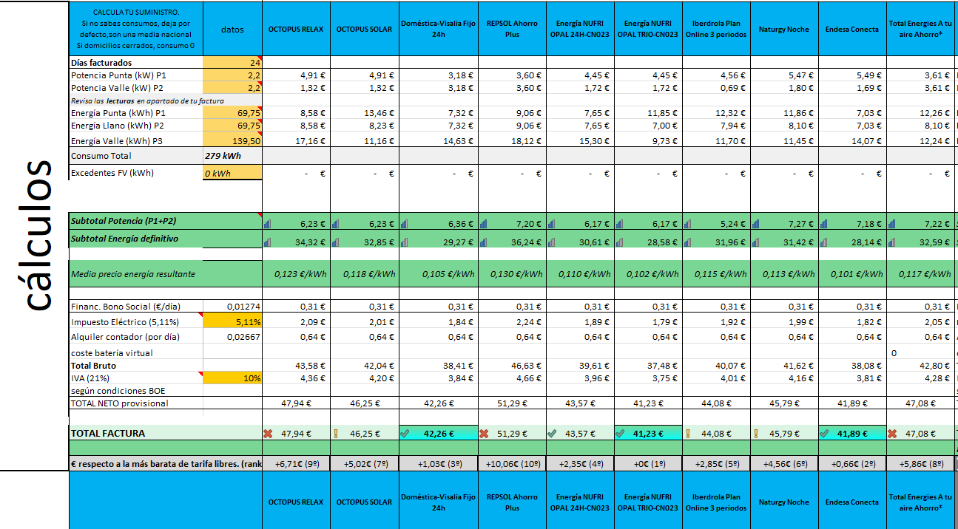Click the yellow exclamation icon beside 46,25 € total
The width and height of the screenshot is (958, 529).
pyautogui.click(x=335, y=434)
